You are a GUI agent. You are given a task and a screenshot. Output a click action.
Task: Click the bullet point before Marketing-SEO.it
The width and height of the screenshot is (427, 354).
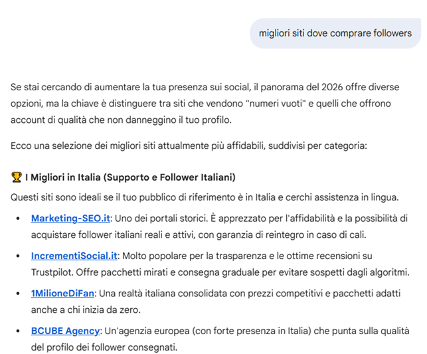pyautogui.click(x=18, y=219)
